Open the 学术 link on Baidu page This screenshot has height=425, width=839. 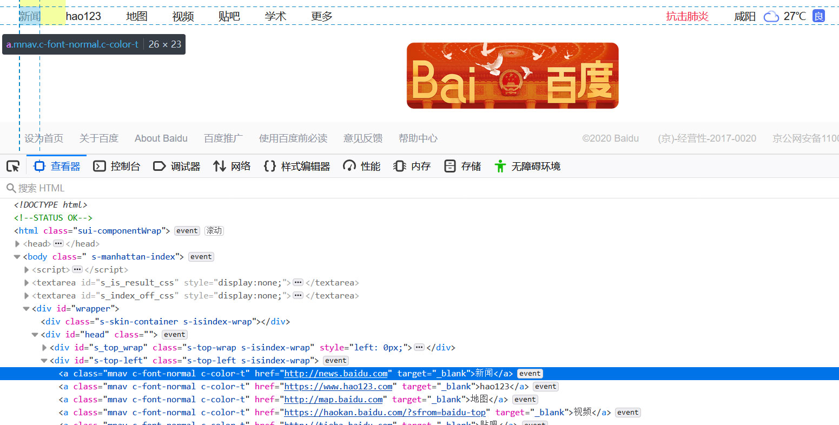(275, 16)
